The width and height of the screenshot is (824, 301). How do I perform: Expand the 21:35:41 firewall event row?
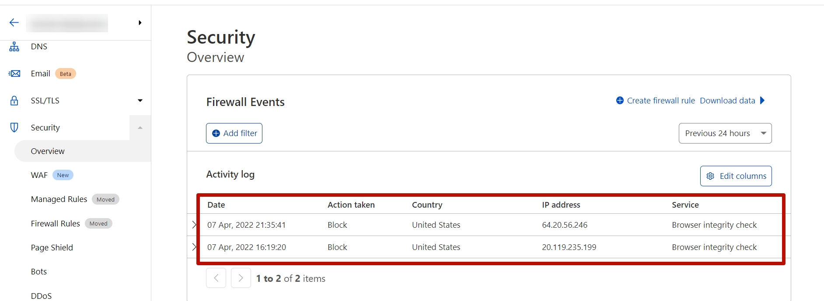[x=194, y=225]
